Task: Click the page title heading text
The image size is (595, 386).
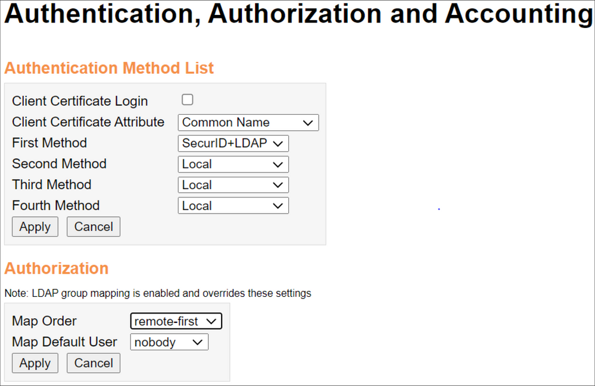Action: 298,15
